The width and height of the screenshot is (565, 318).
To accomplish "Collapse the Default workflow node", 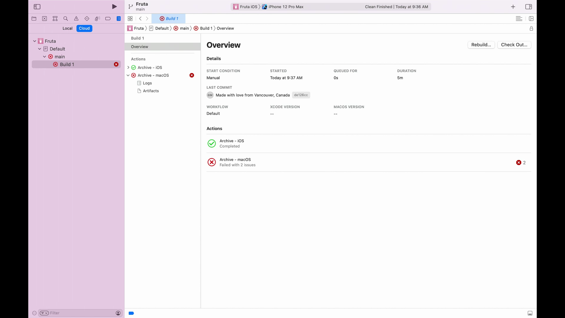I will click(x=39, y=49).
